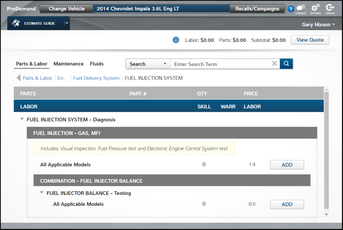Image resolution: width=343 pixels, height=230 pixels.
Task: Open the Gary Hixson user menu
Action: [x=318, y=24]
